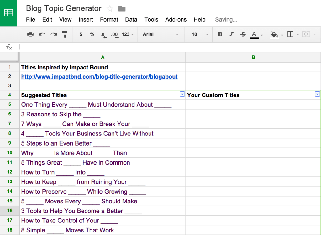Open the Add-ons menu
321x235 pixels.
point(176,20)
